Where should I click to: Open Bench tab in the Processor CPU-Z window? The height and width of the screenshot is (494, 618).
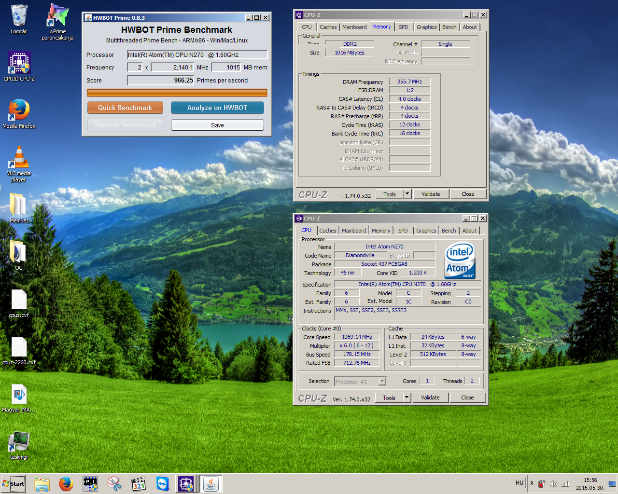tap(449, 231)
